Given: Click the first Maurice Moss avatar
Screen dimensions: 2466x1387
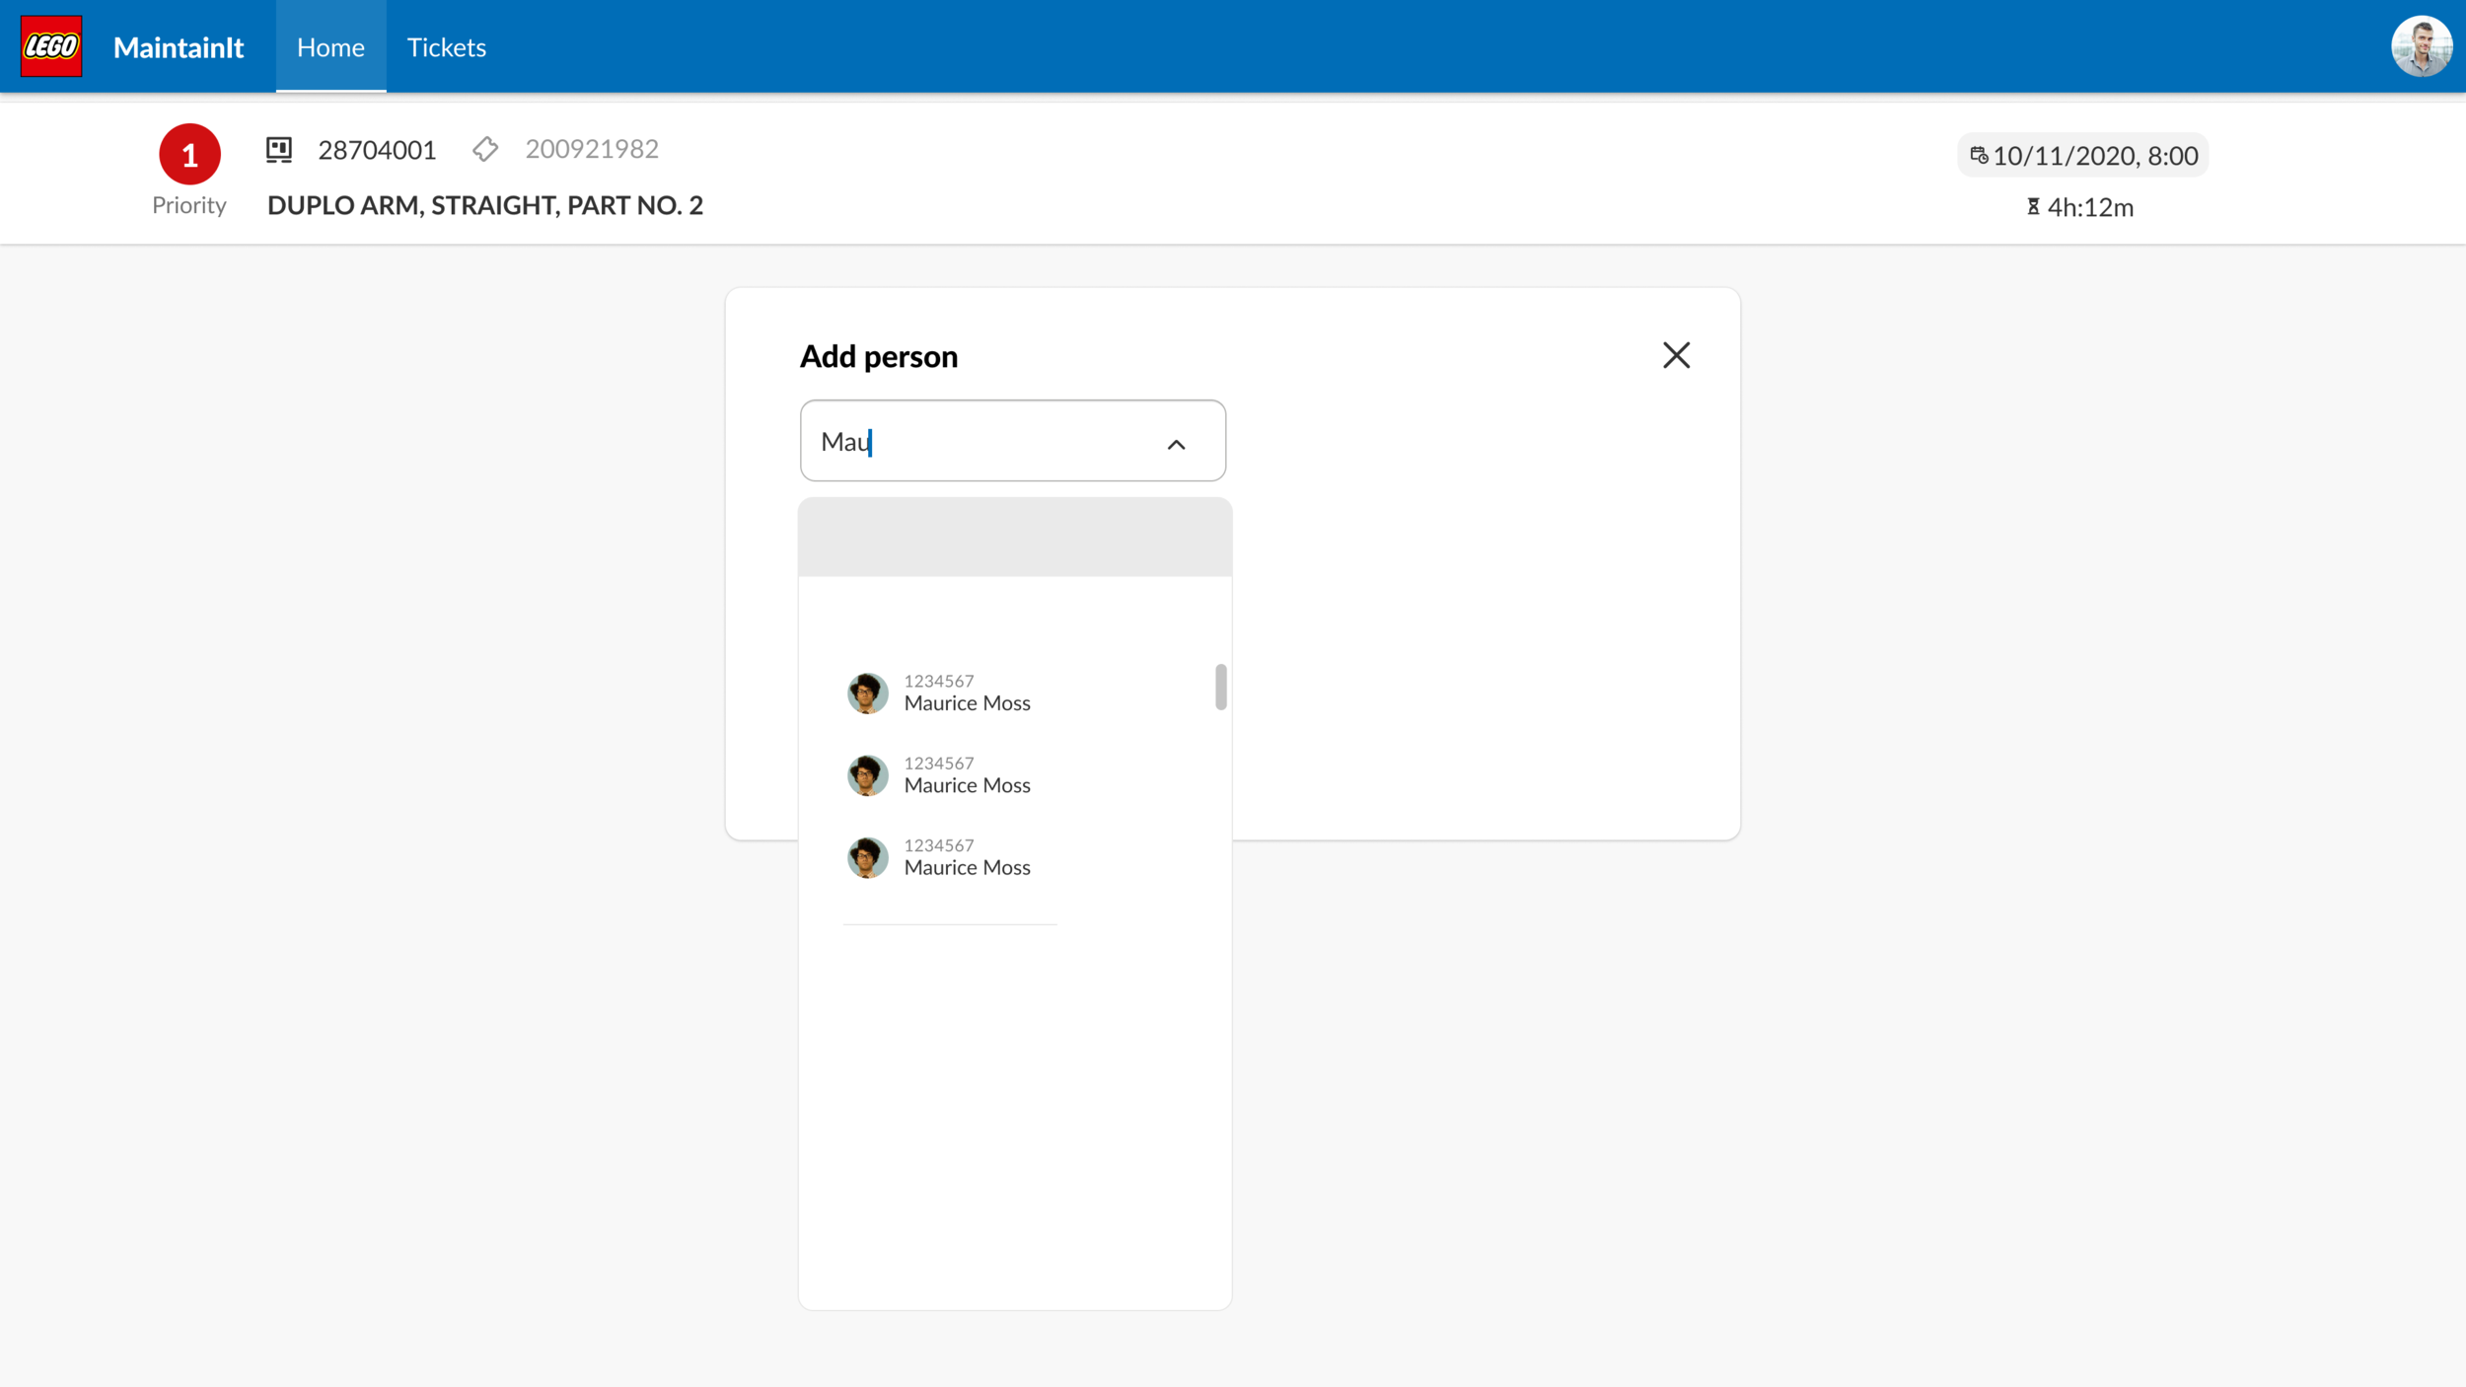Looking at the screenshot, I should 867,693.
